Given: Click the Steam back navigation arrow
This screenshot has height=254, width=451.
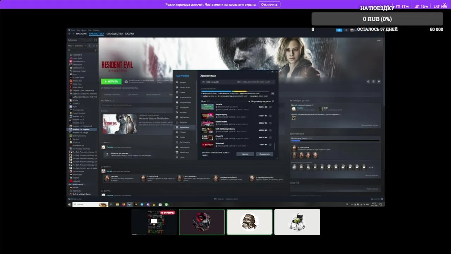Looking at the screenshot, I should click(69, 34).
